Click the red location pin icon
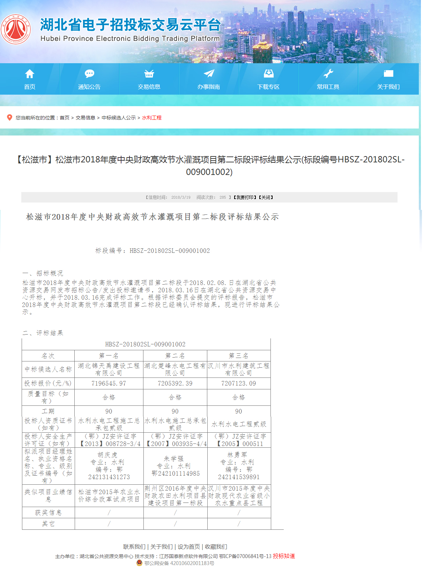The width and height of the screenshot is (423, 579). pos(9,118)
